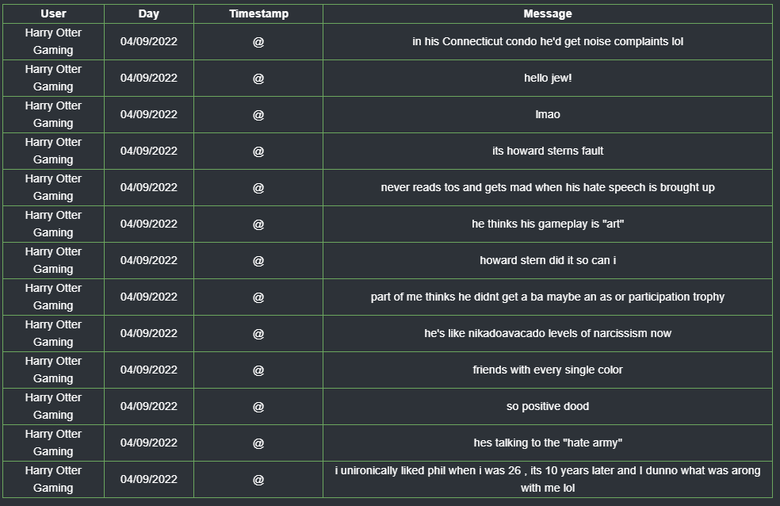Open the @ link for the 'never reads tos' message
780x506 pixels.
(x=258, y=188)
